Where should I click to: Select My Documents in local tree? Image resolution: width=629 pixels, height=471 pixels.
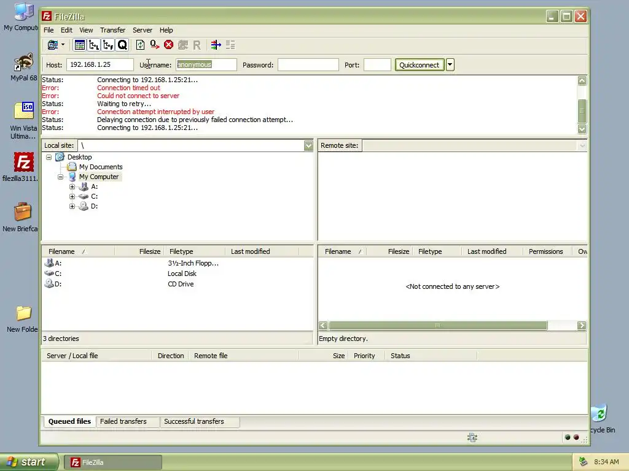click(x=101, y=167)
